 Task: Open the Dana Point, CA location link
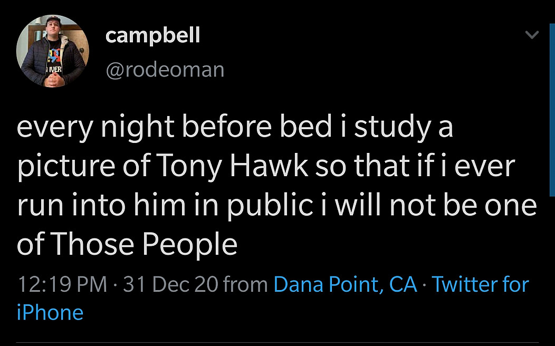point(345,285)
